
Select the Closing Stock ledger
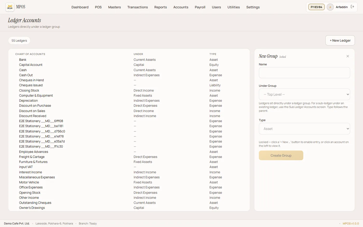(129, 90)
